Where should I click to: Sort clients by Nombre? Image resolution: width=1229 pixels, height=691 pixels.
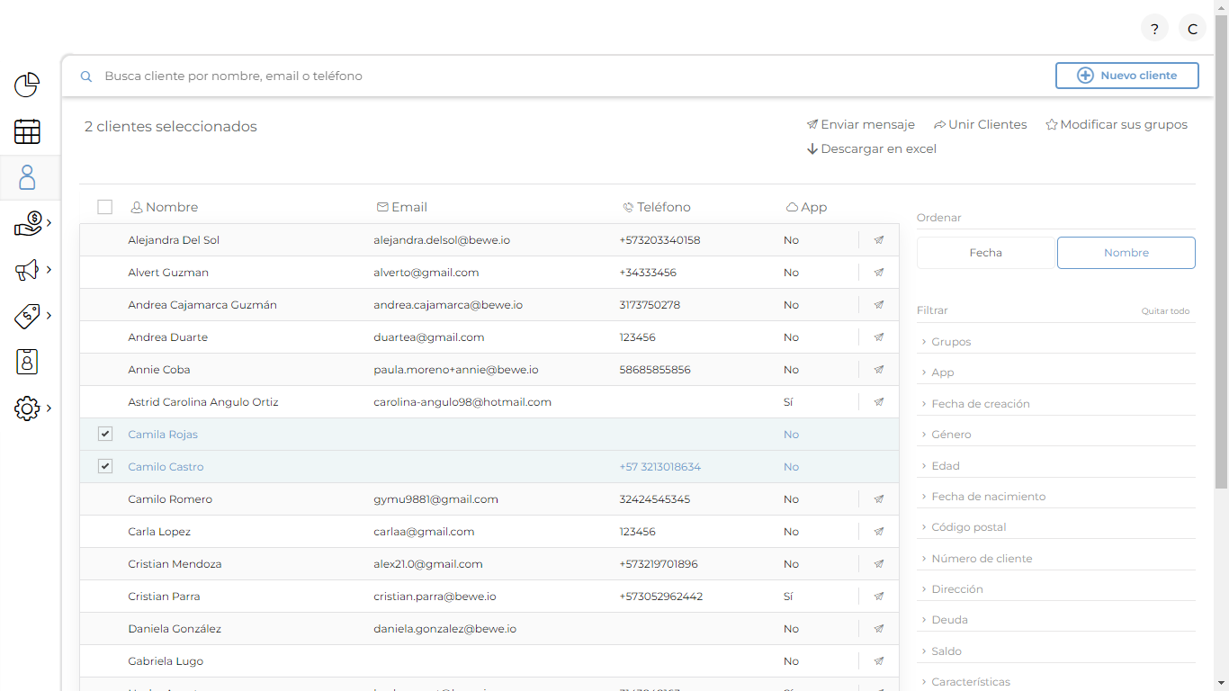tap(1126, 253)
